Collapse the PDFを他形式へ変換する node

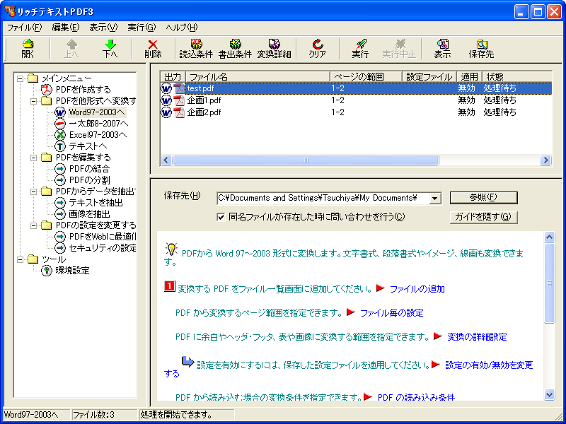pyautogui.click(x=33, y=101)
